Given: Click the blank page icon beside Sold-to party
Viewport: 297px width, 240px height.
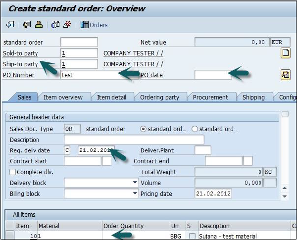Looking at the screenshot, I should [286, 53].
